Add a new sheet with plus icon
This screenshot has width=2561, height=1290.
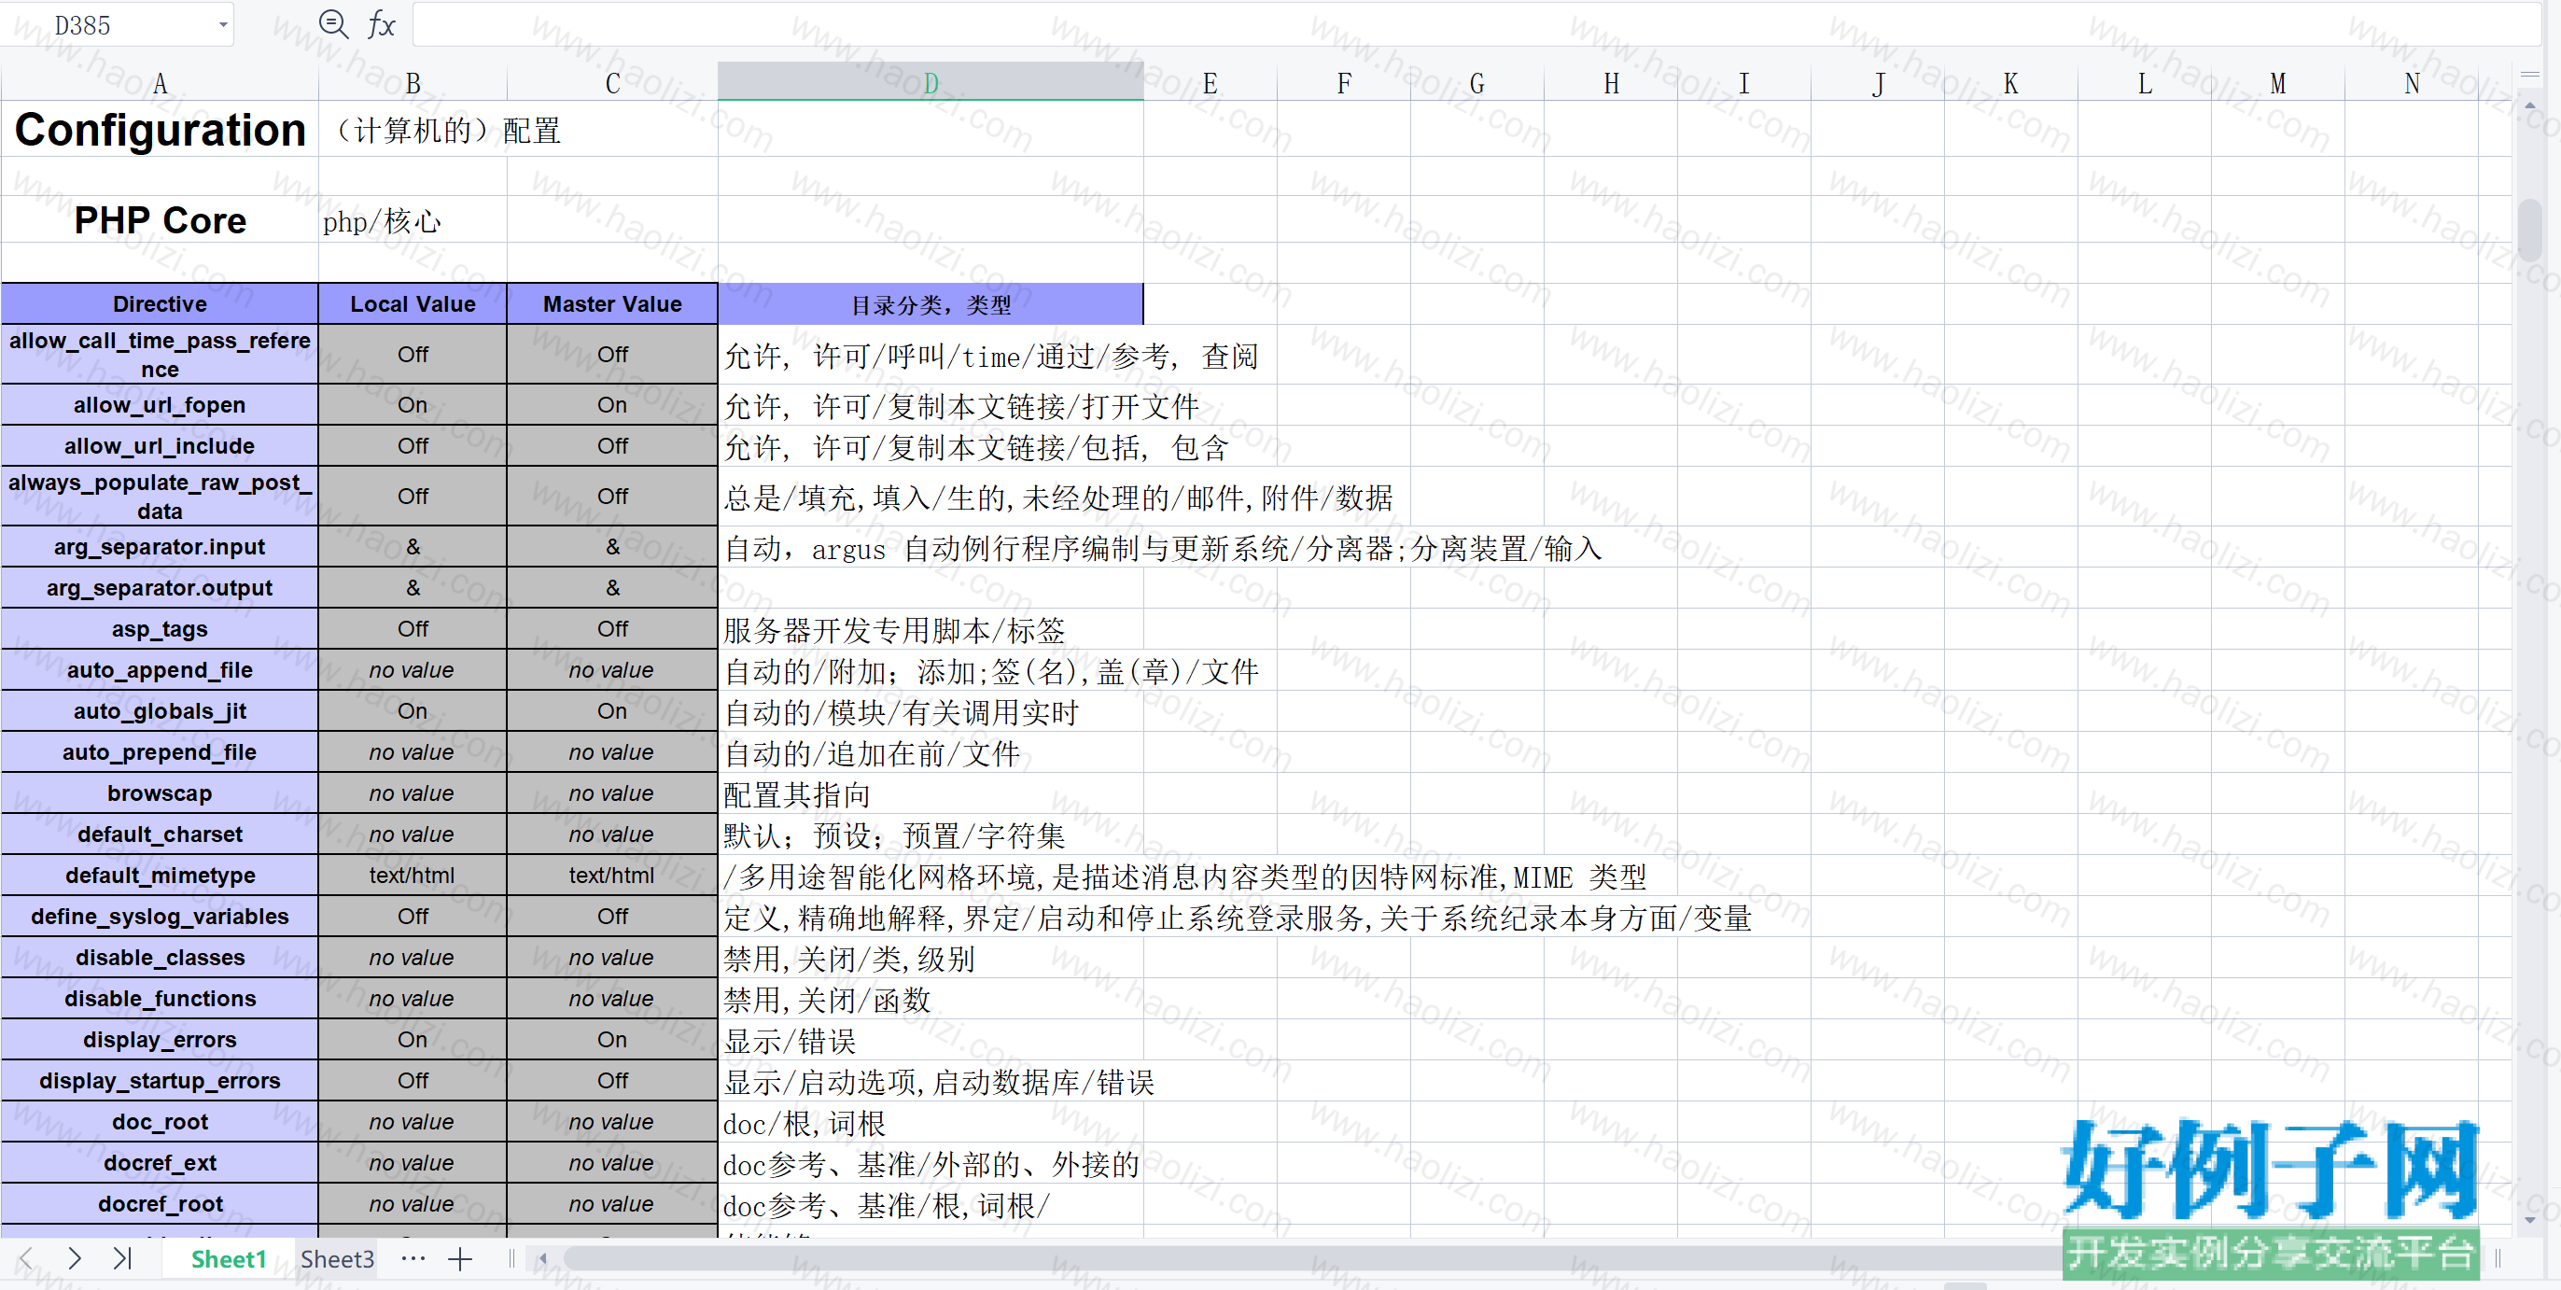pos(459,1259)
